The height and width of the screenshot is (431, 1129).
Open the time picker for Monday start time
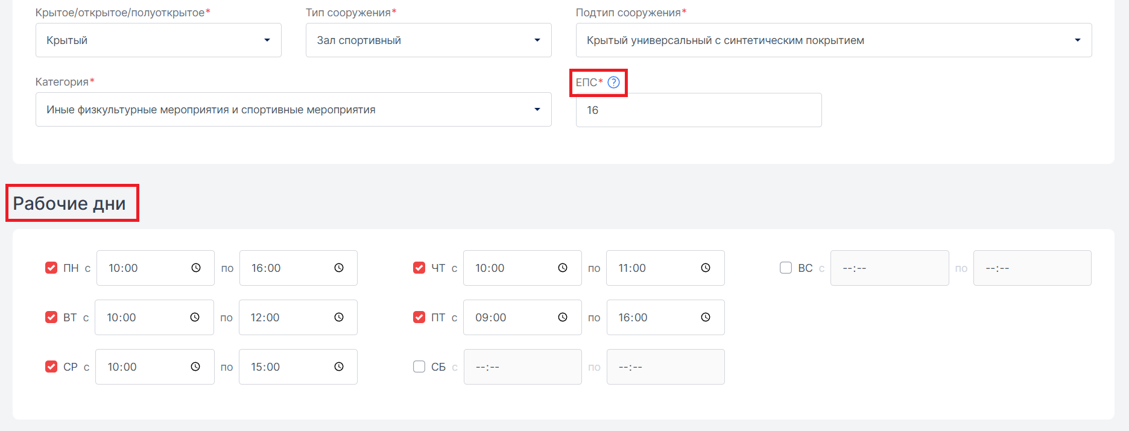tap(196, 268)
